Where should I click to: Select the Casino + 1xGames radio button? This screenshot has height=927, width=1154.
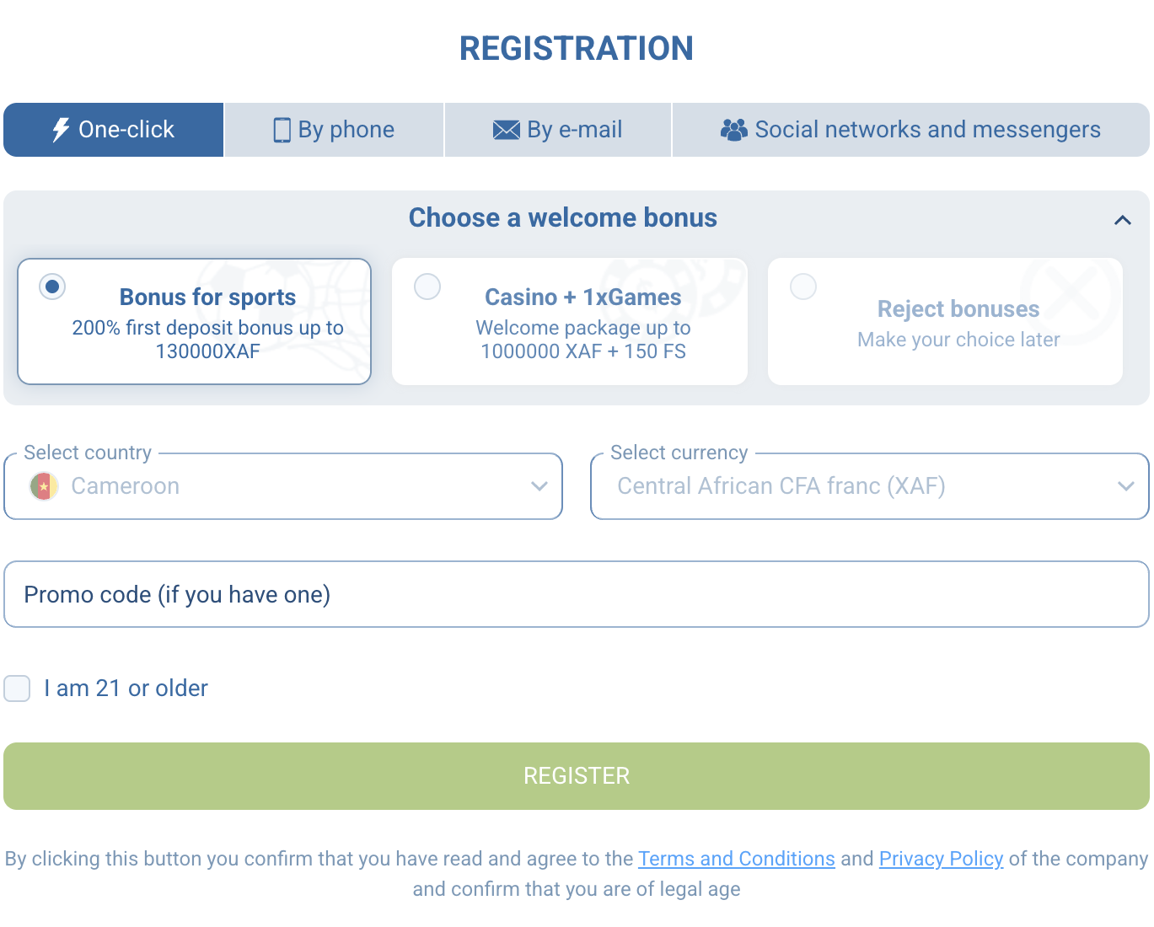tap(427, 287)
